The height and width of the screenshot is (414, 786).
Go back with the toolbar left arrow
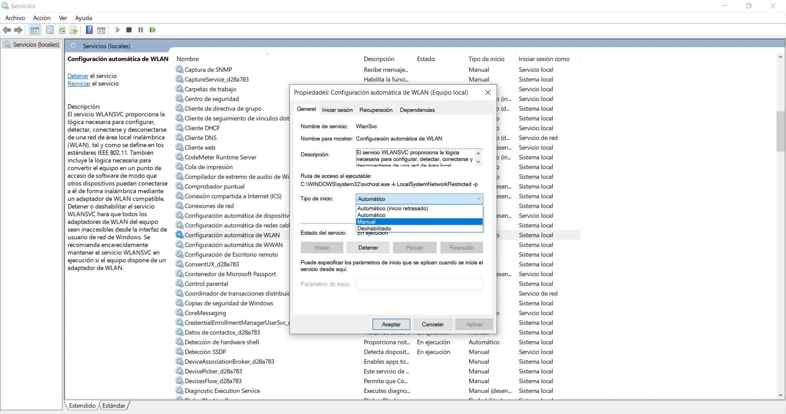[7, 30]
